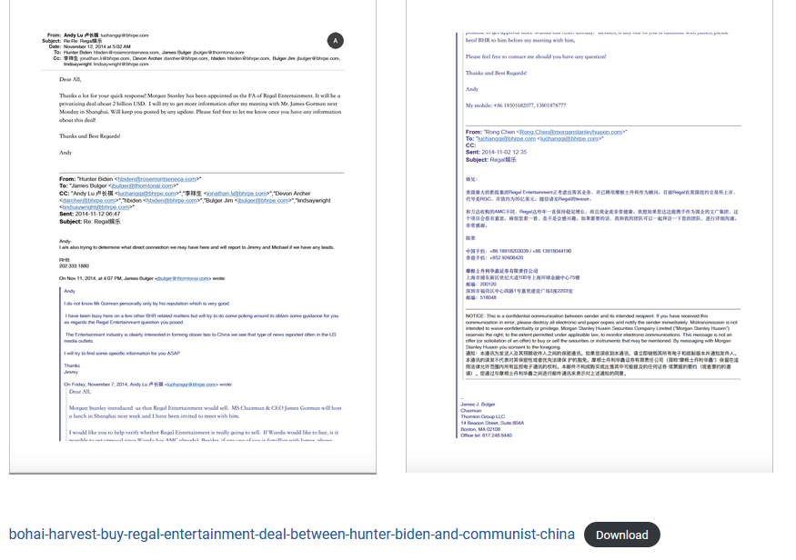Open the first page thumbnail from Andy Lu
This screenshot has width=796, height=560.
tap(193, 237)
